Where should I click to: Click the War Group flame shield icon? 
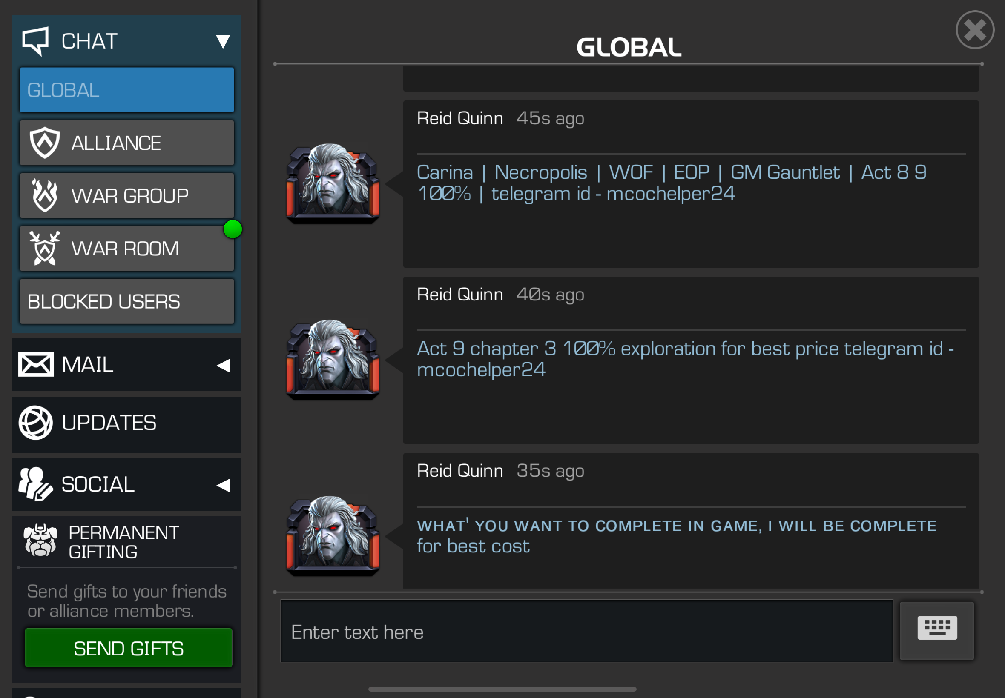click(45, 195)
